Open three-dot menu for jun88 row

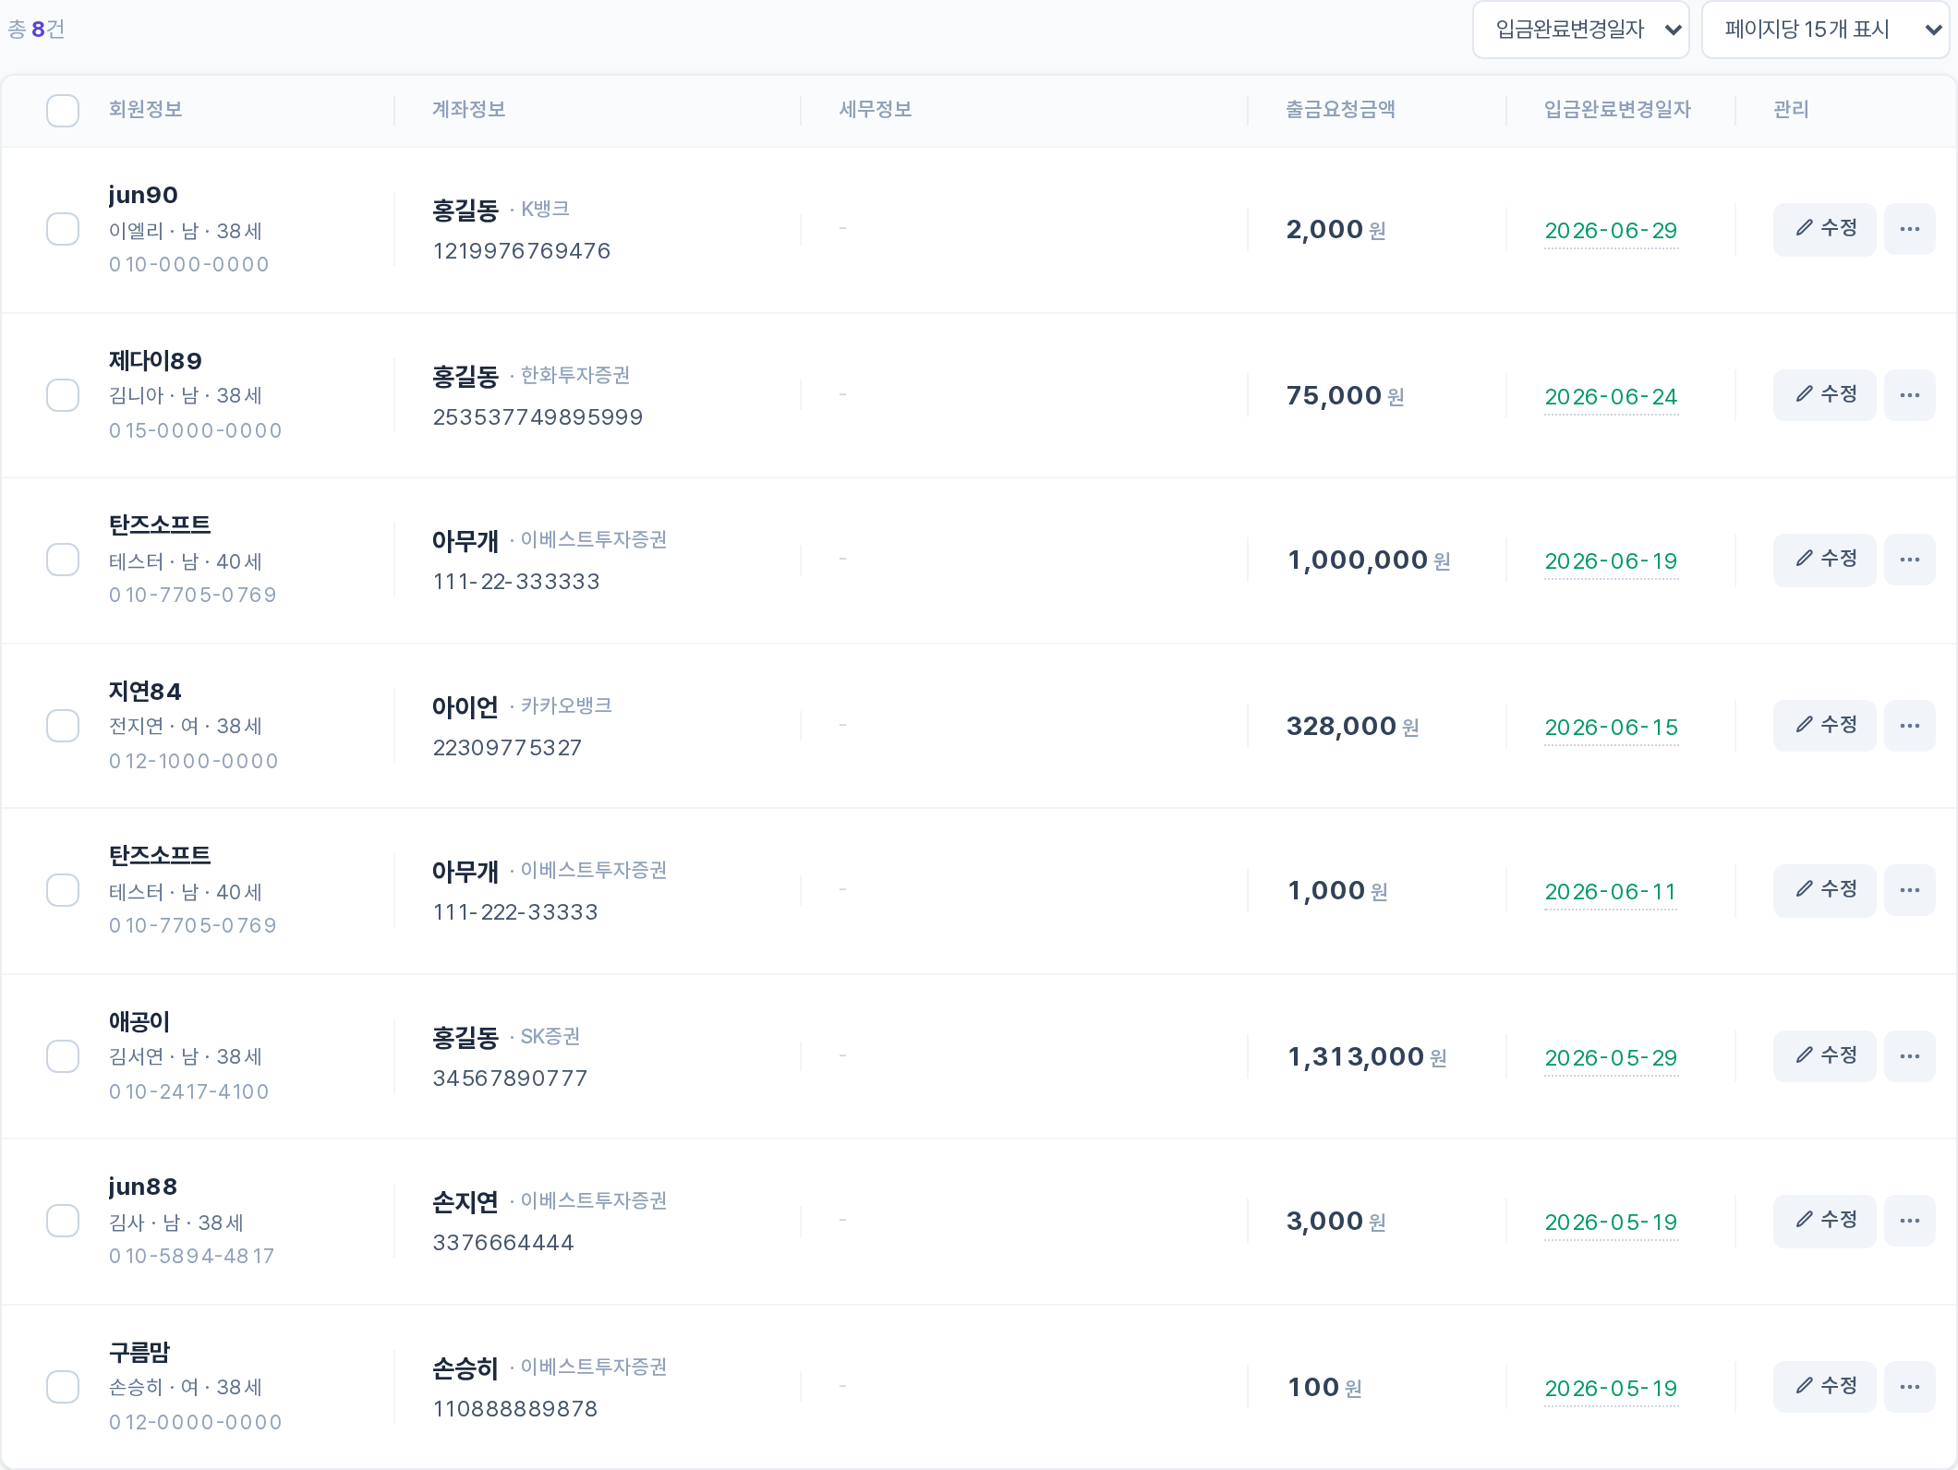pos(1909,1221)
